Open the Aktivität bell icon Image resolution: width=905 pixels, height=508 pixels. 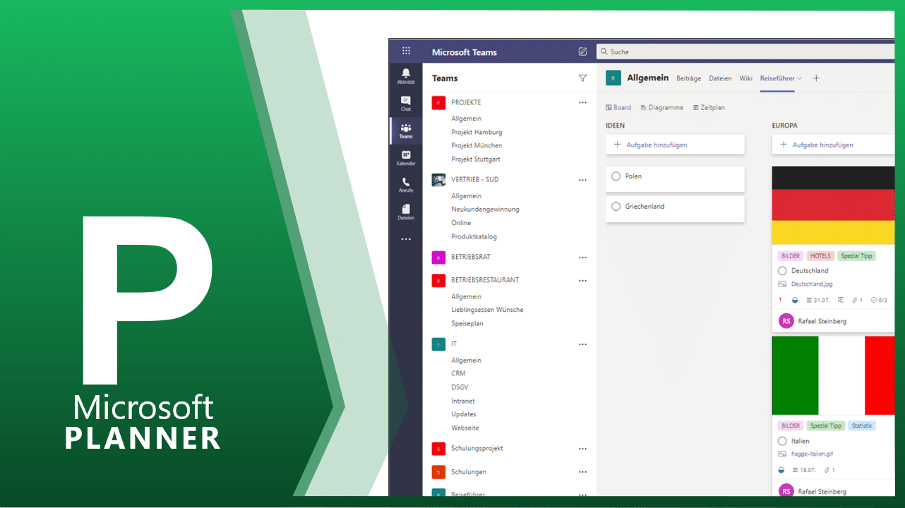pos(405,75)
